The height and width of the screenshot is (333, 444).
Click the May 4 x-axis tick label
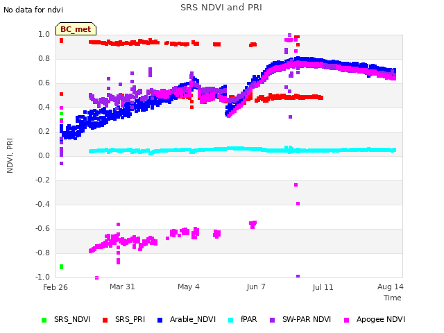[x=189, y=287]
